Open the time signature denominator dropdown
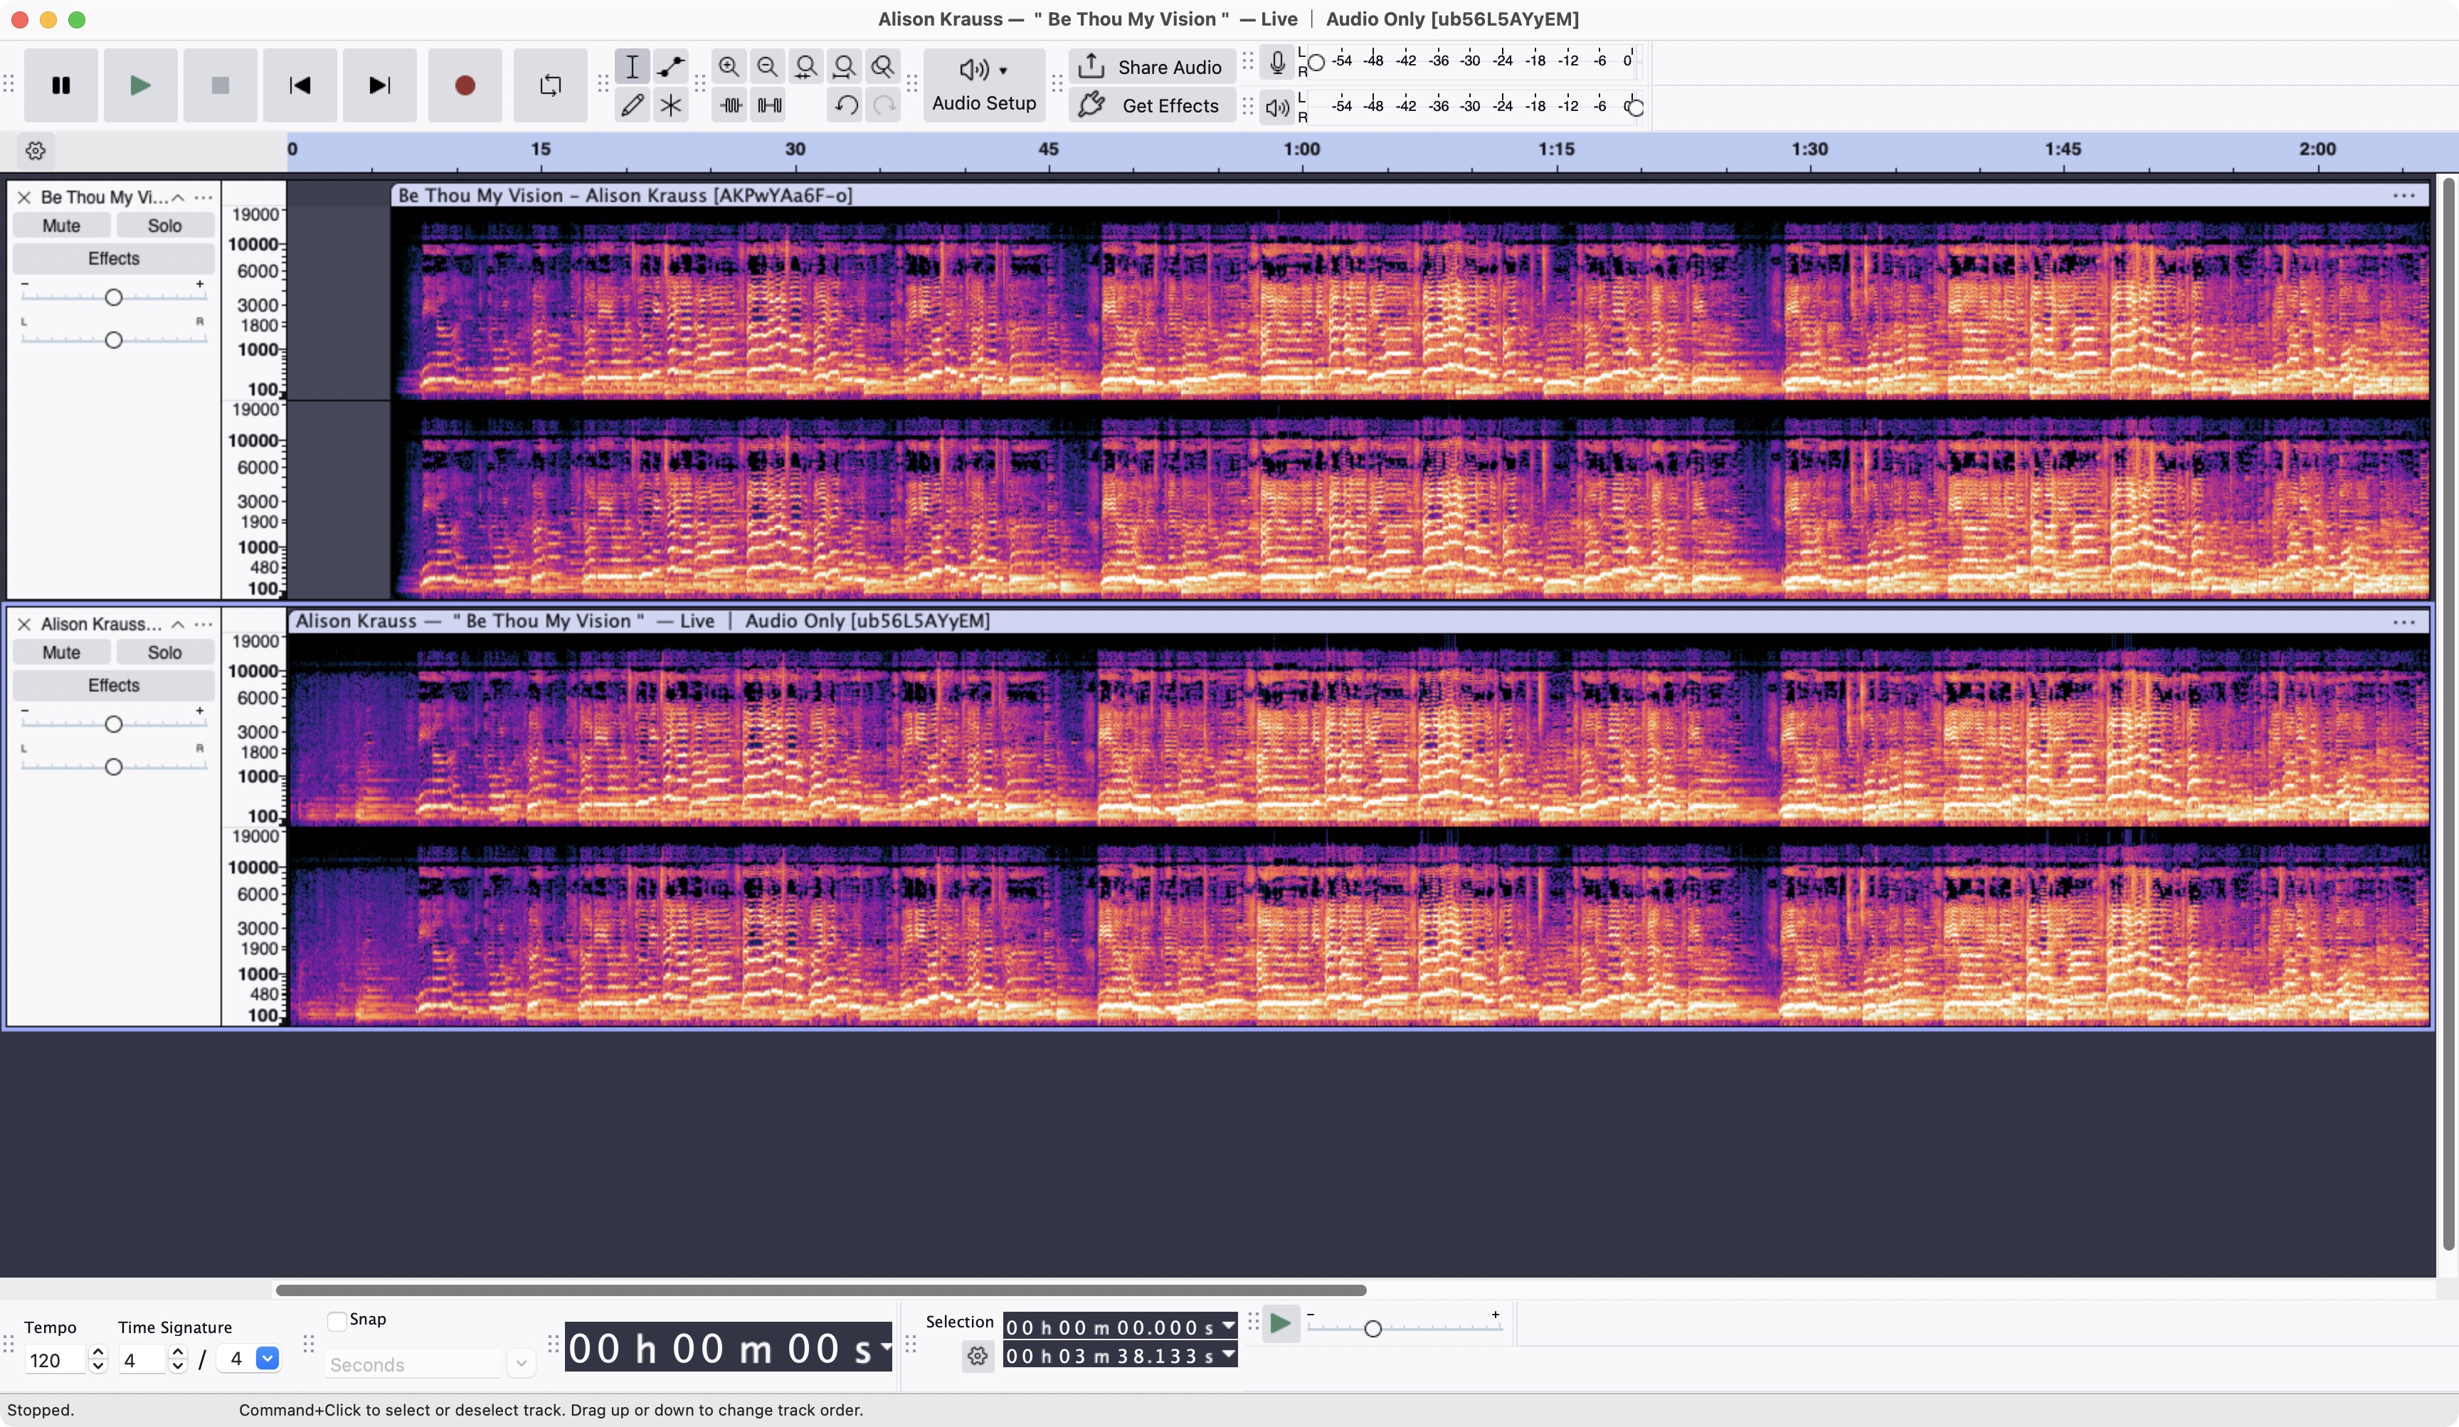Viewport: 2459px width, 1427px height. [x=266, y=1359]
